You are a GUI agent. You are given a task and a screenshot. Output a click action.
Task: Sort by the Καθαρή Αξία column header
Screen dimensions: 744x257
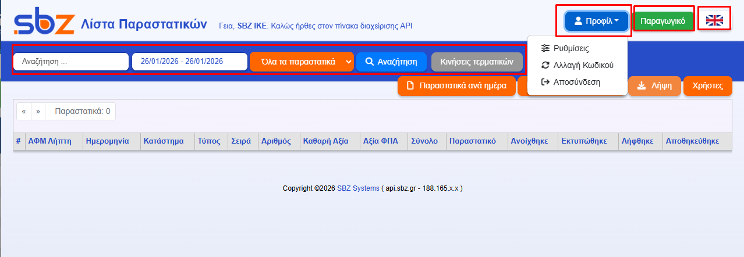[325, 141]
